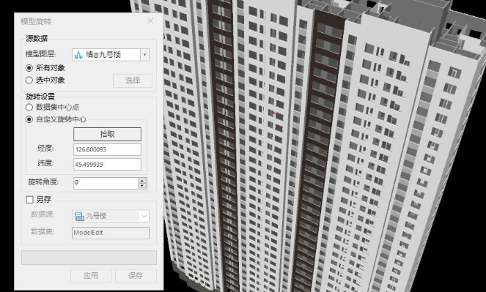486x292 pixels.
Task: Open the 模型图层 dropdown arrow
Action: pyautogui.click(x=144, y=55)
